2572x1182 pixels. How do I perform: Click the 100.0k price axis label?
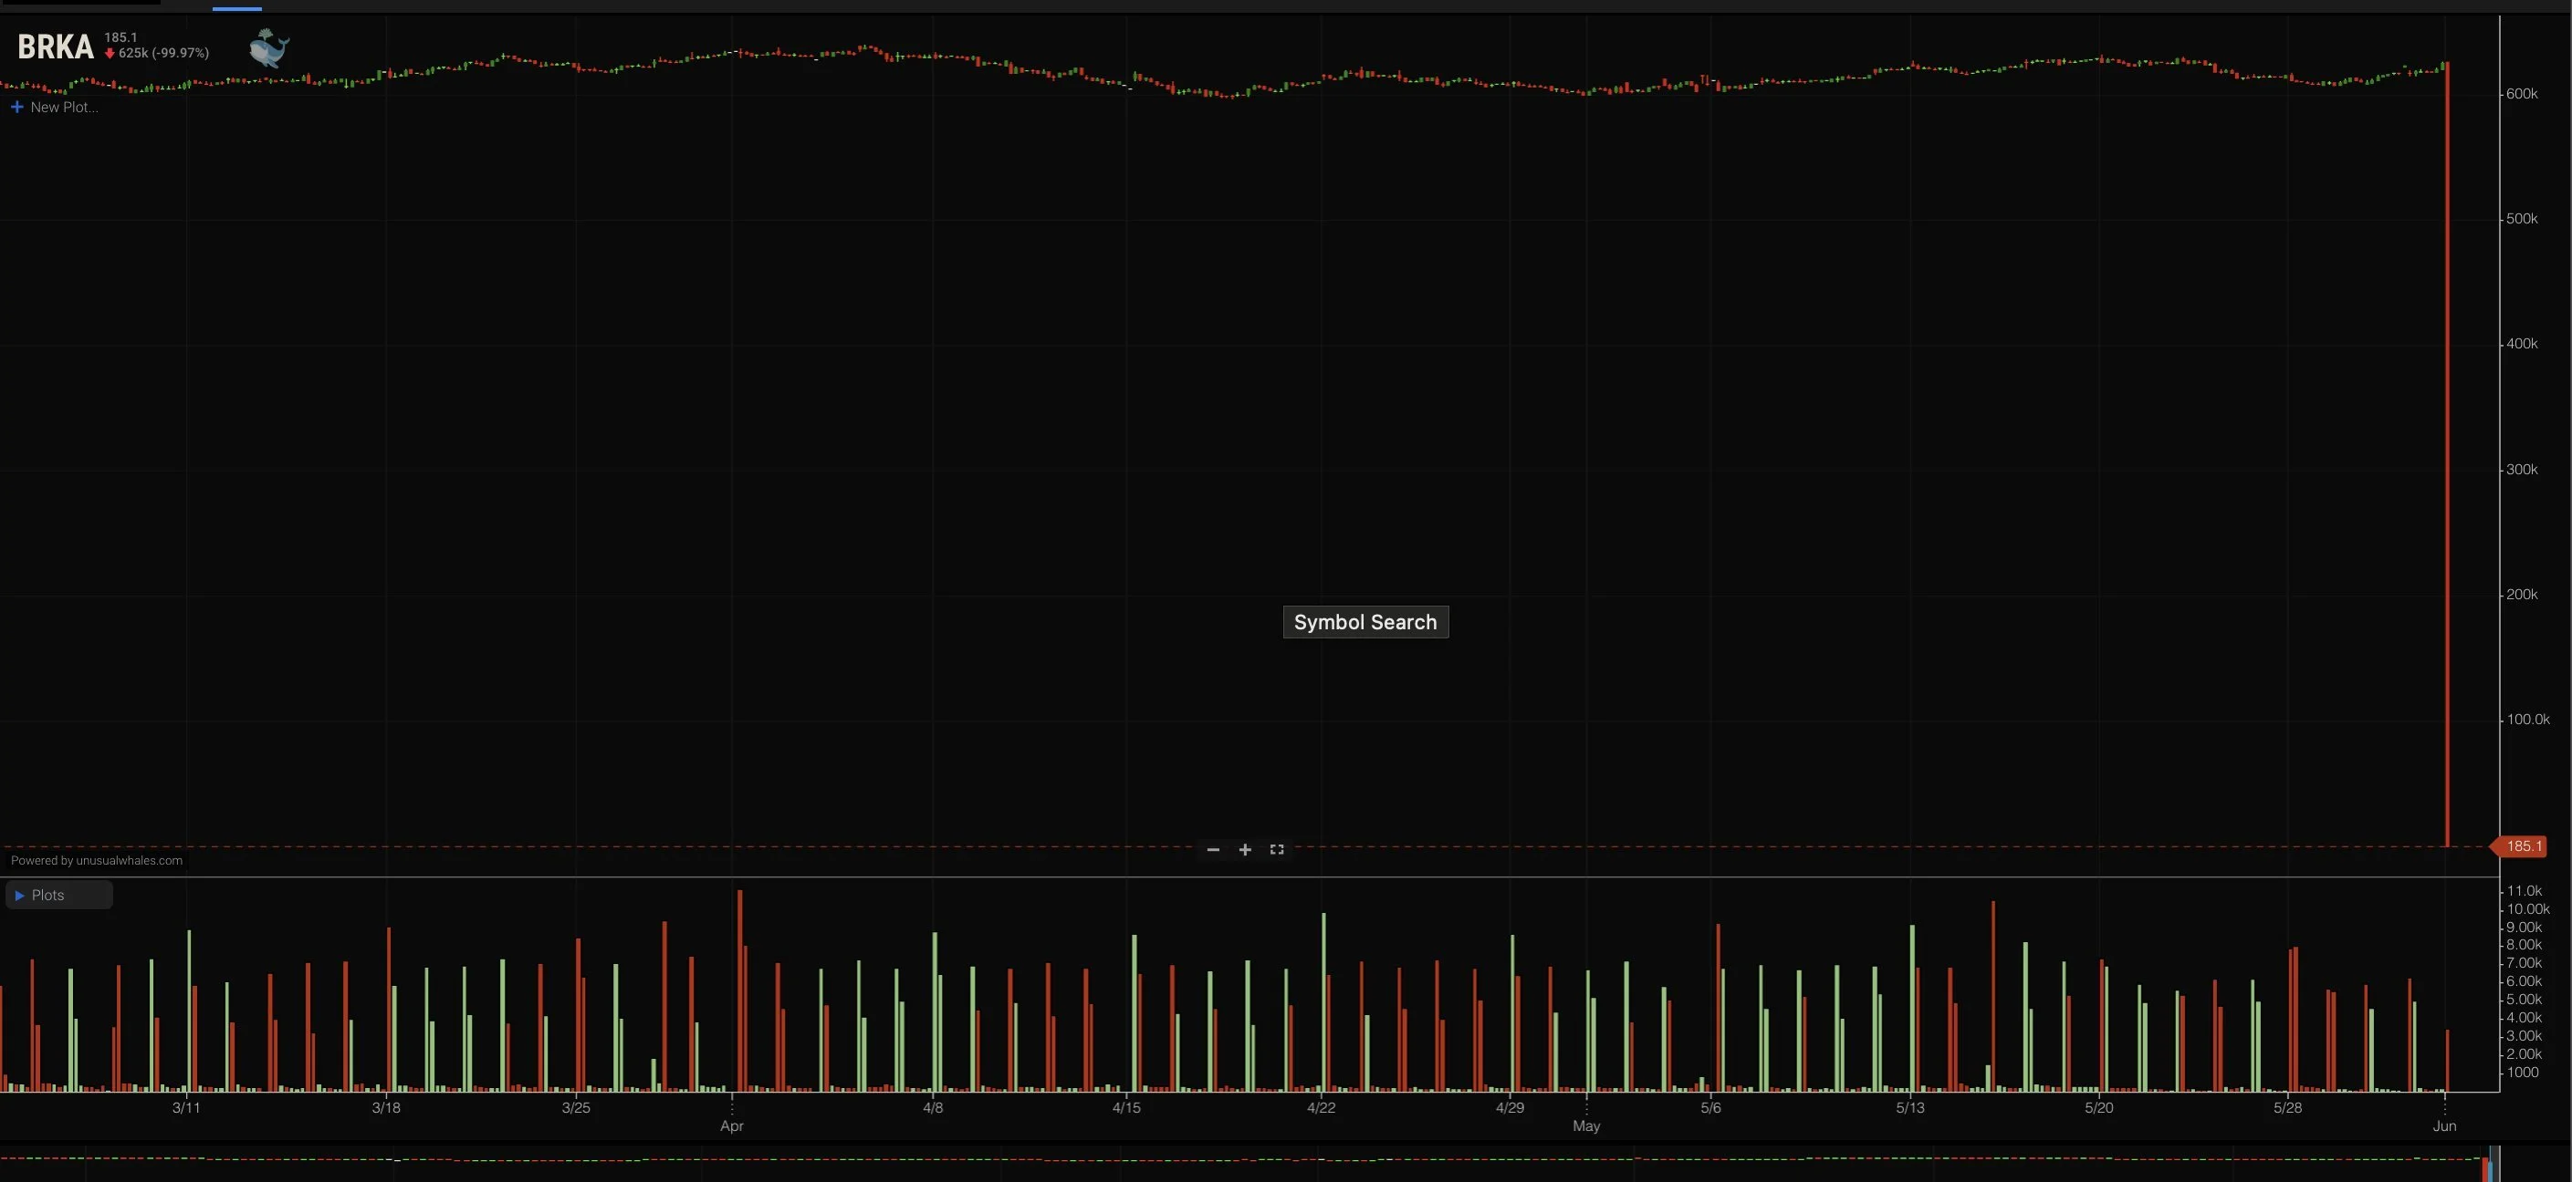(2528, 720)
